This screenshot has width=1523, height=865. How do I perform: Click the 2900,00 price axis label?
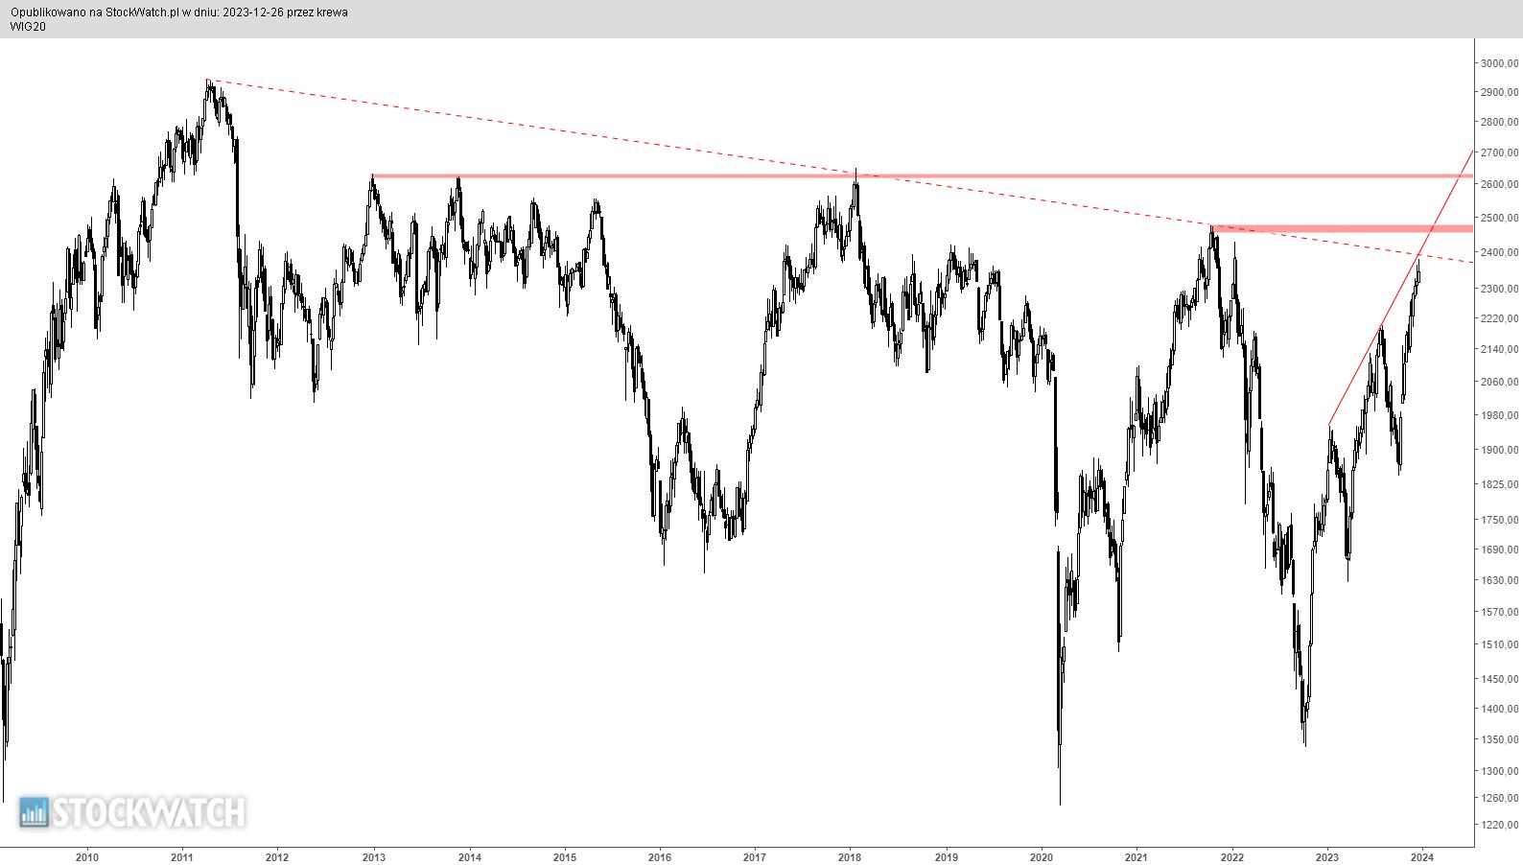[1499, 93]
